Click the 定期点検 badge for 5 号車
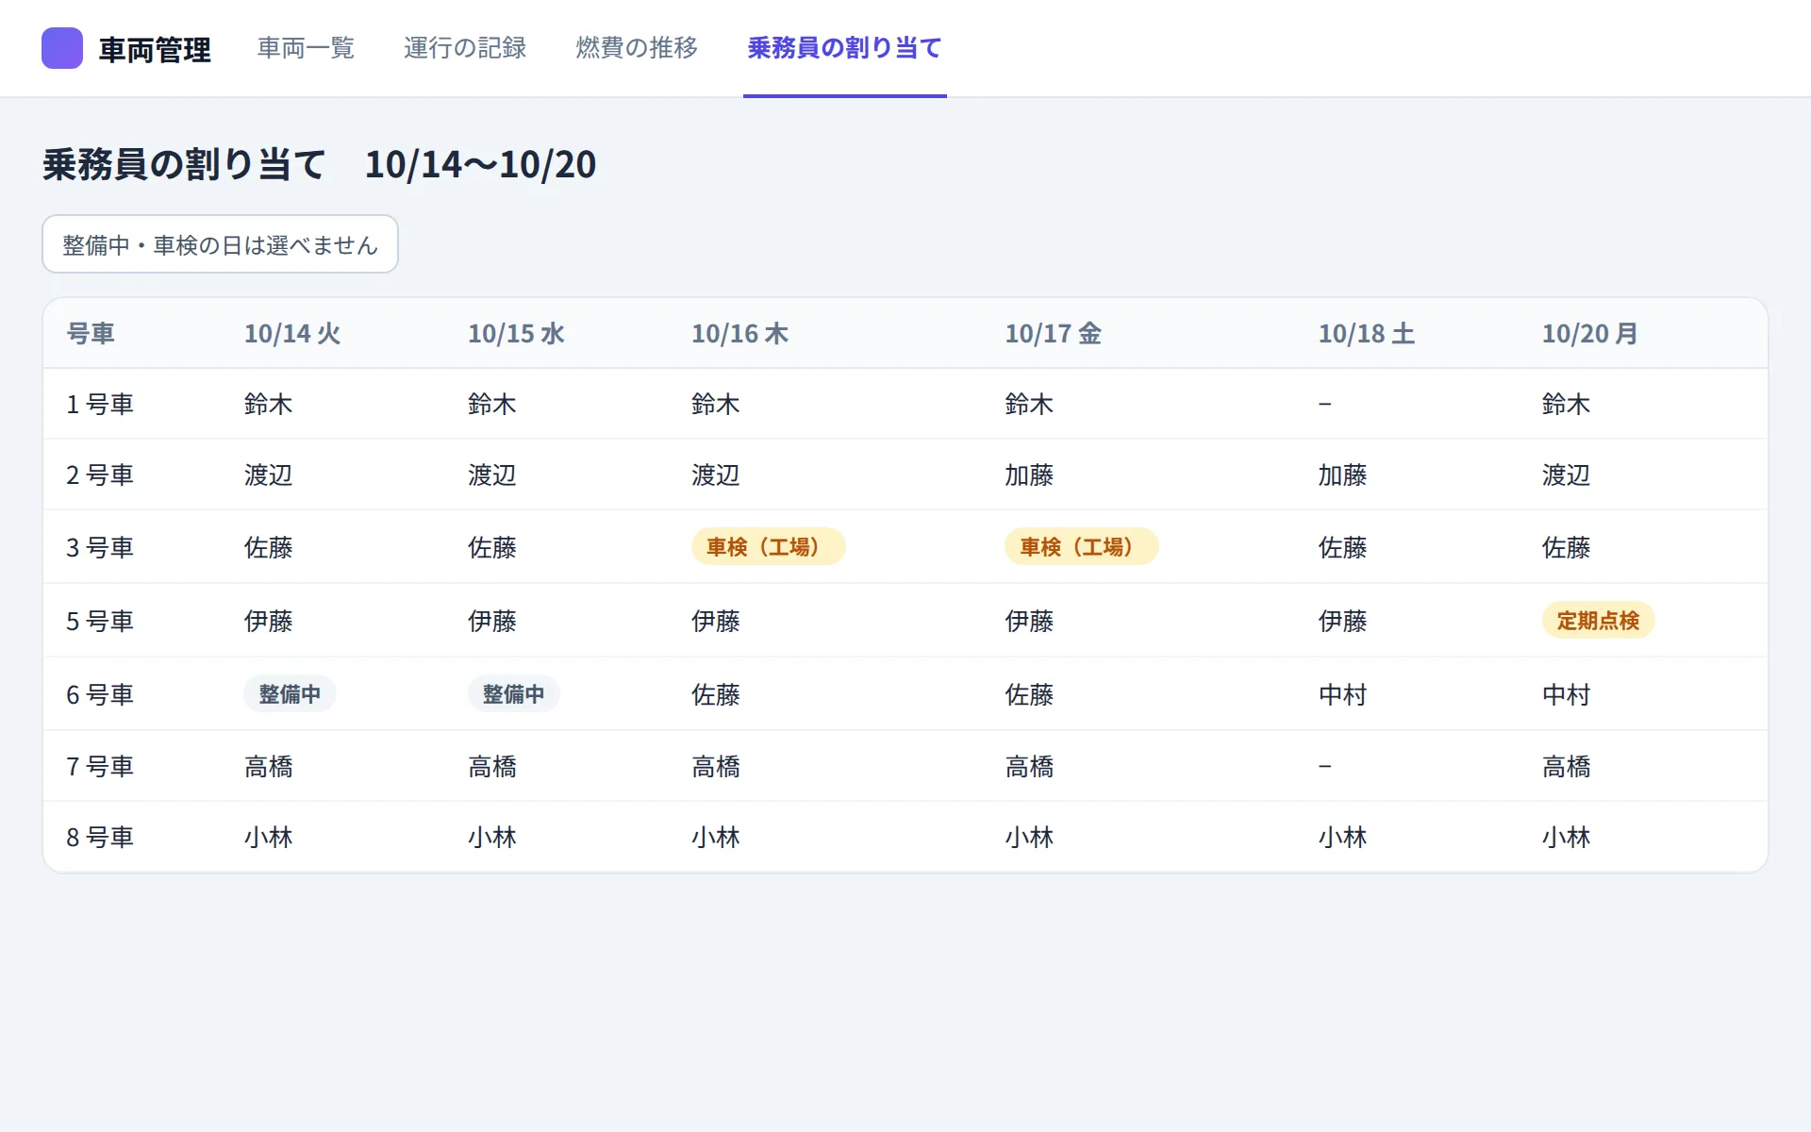Screen dimensions: 1811x1132 1598,620
